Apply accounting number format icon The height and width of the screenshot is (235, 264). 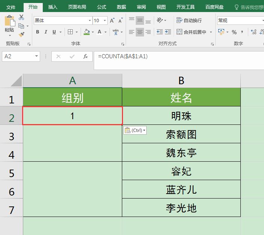pos(221,32)
